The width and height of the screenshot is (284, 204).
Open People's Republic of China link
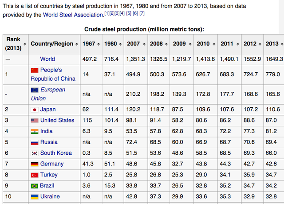tap(53, 74)
